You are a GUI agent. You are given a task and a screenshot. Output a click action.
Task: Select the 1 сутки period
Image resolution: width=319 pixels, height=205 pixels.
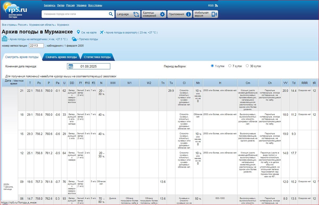tap(212, 66)
